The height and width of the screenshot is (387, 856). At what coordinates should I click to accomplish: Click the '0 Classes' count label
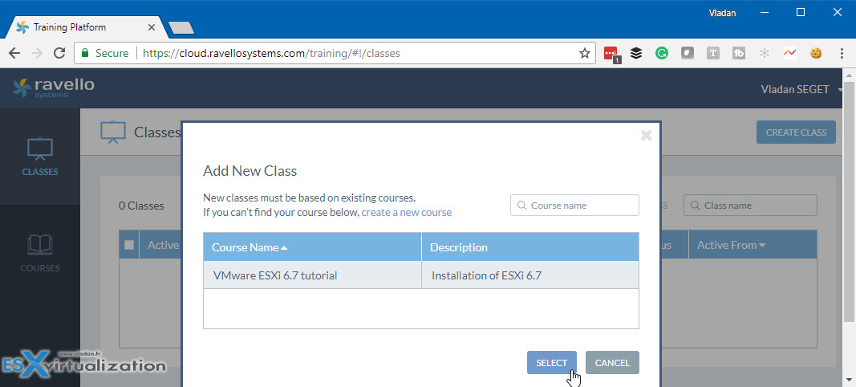tap(141, 206)
